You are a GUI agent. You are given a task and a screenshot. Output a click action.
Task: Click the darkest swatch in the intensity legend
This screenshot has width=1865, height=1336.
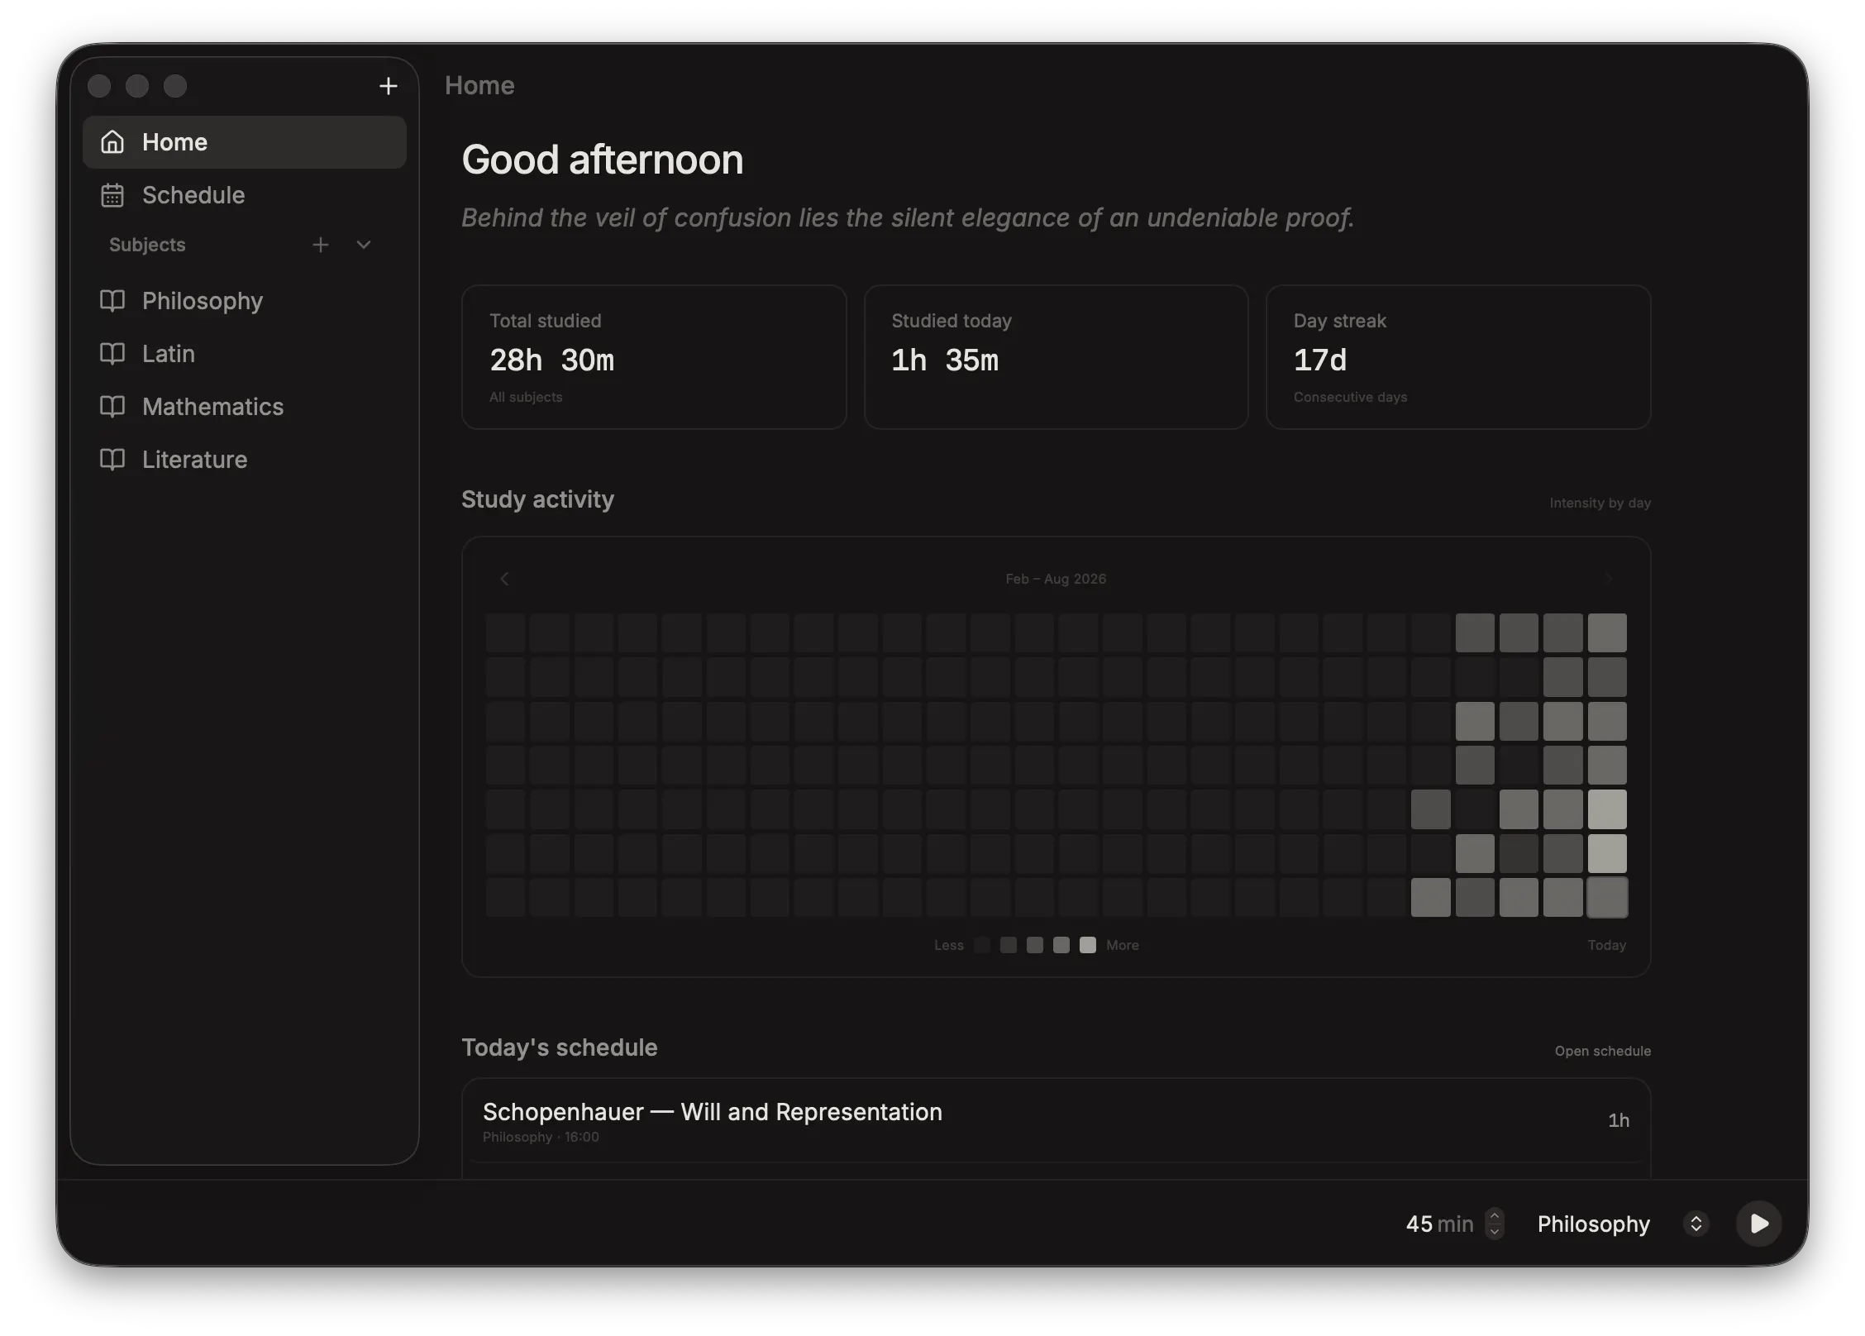point(982,945)
